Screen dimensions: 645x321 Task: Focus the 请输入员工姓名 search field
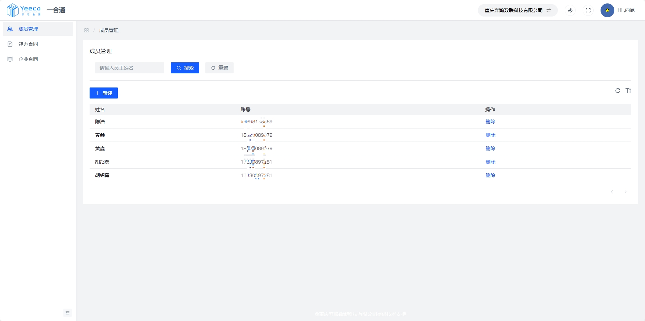tap(130, 68)
